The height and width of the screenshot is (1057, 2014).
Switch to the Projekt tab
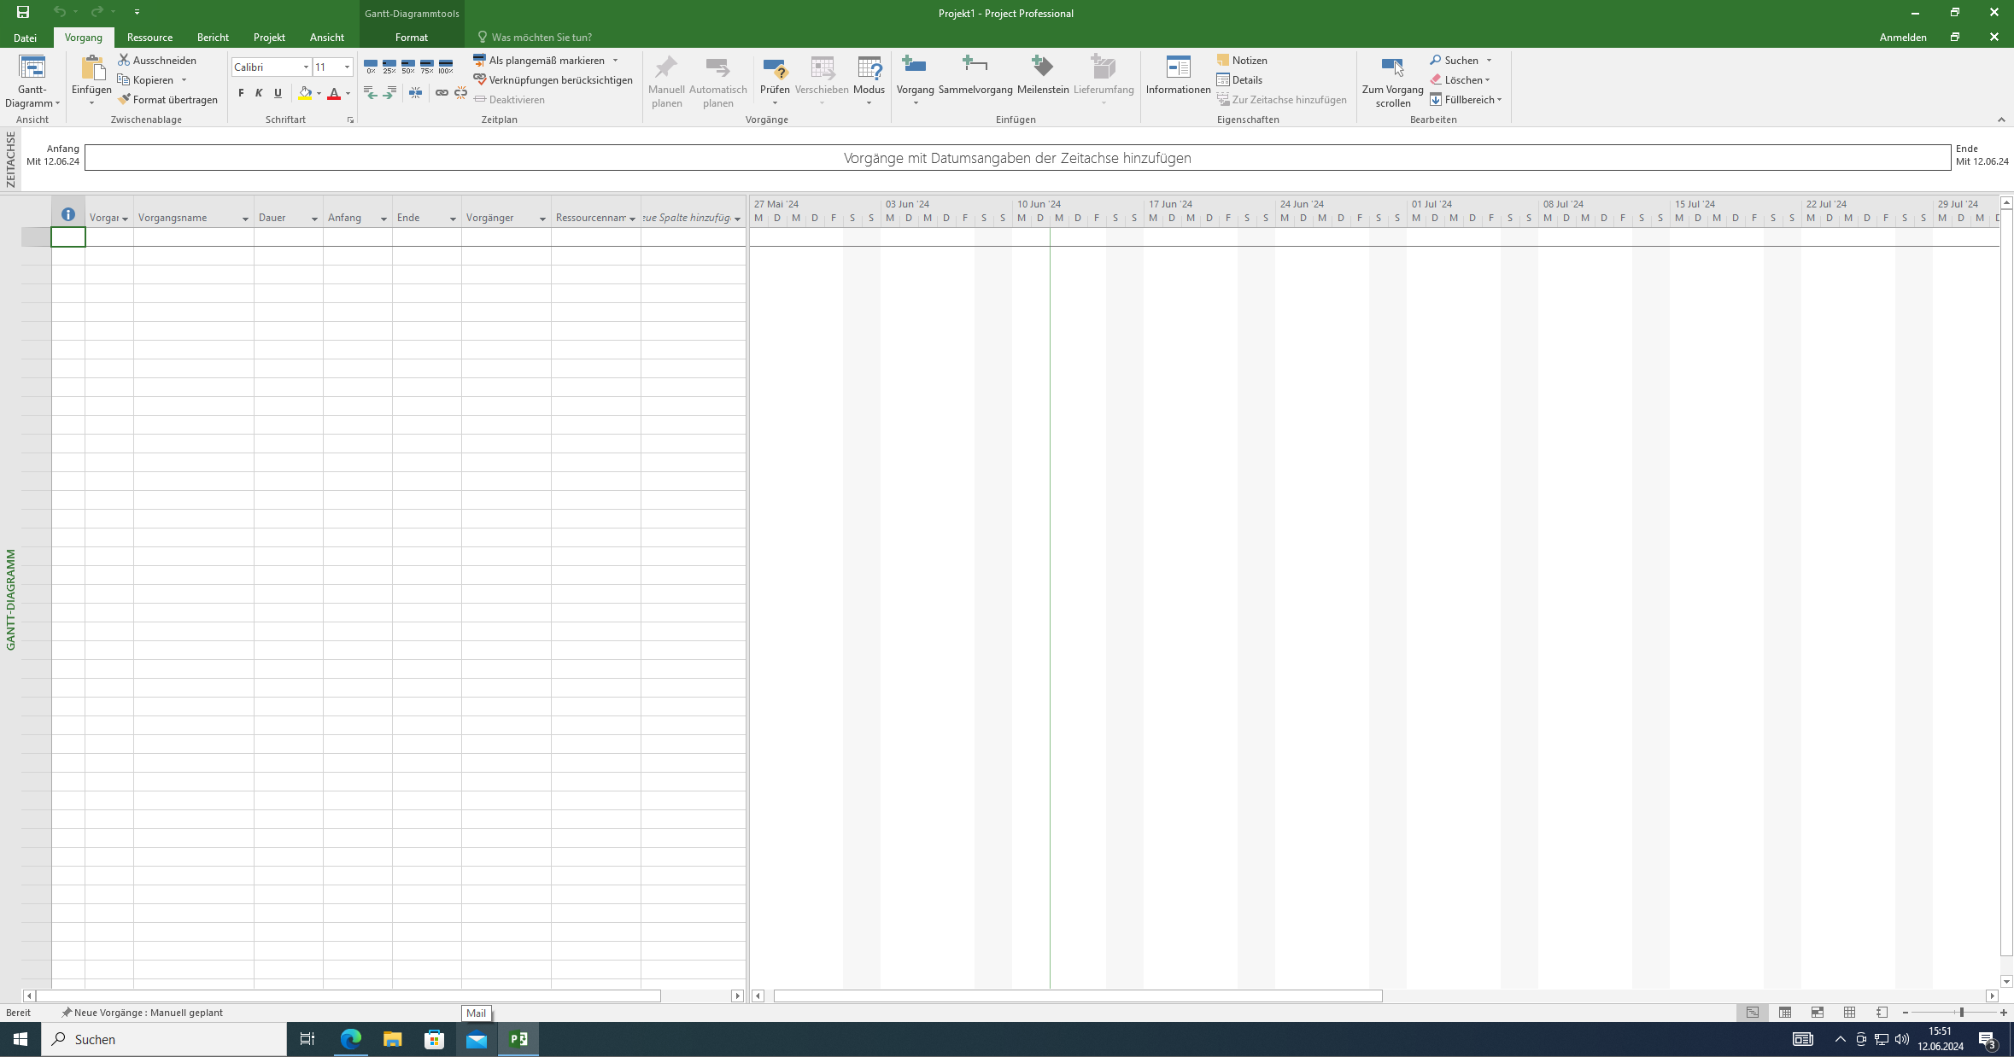269,38
